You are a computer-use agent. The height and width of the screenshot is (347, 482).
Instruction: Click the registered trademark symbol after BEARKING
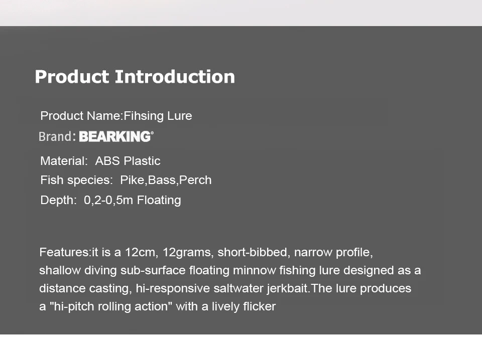pos(152,133)
